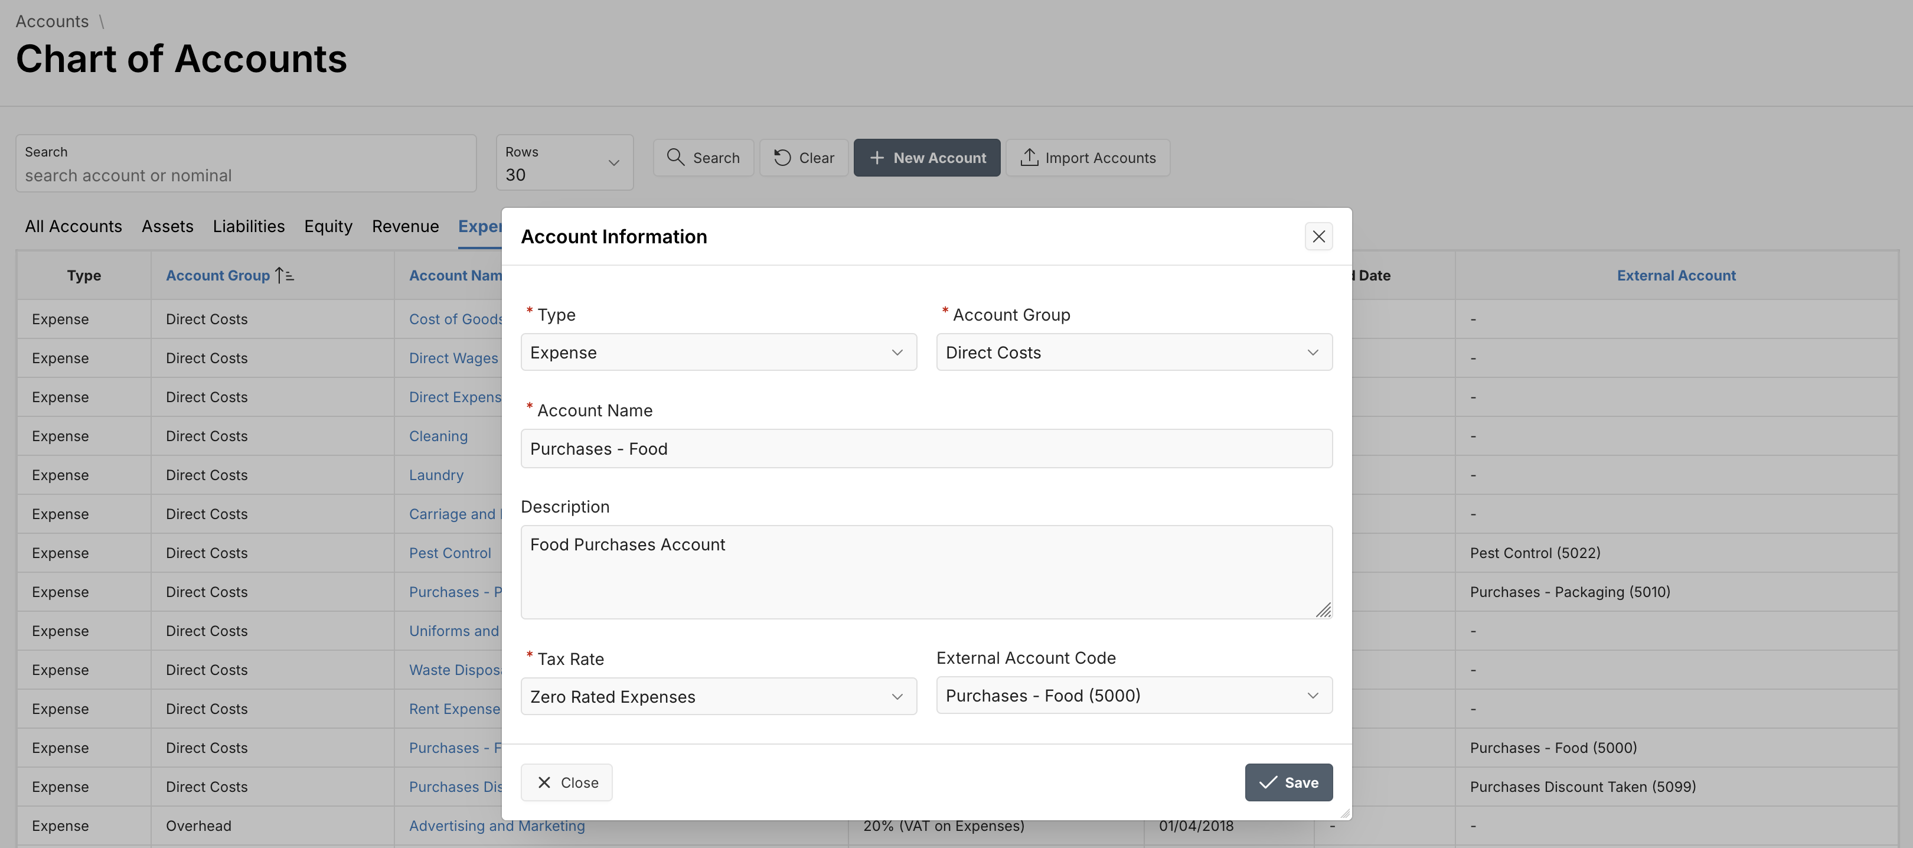Switch to the Assets tab
Screen dimensions: 1913x848
point(167,227)
